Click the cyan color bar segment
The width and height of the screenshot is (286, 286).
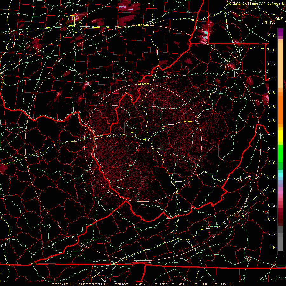[281, 175]
